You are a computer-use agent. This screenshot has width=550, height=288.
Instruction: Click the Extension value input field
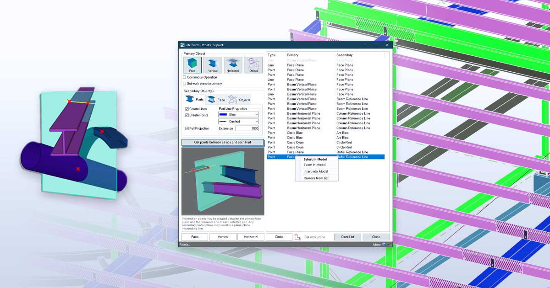point(248,128)
